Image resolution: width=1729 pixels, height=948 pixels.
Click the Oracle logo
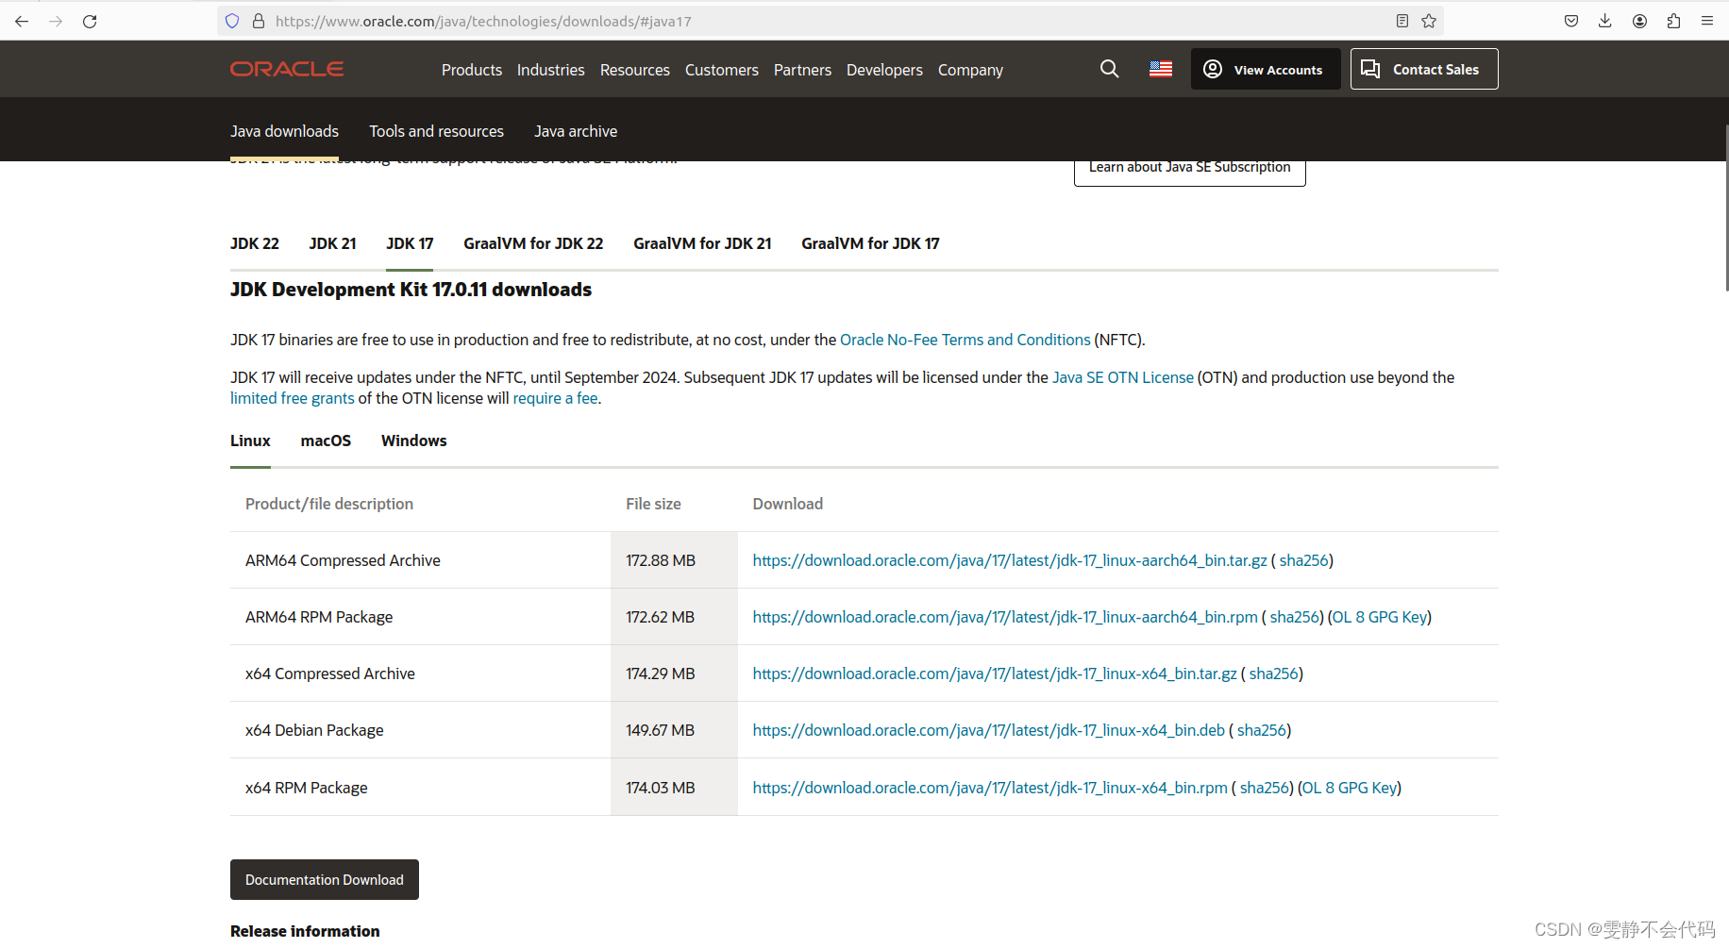286,68
